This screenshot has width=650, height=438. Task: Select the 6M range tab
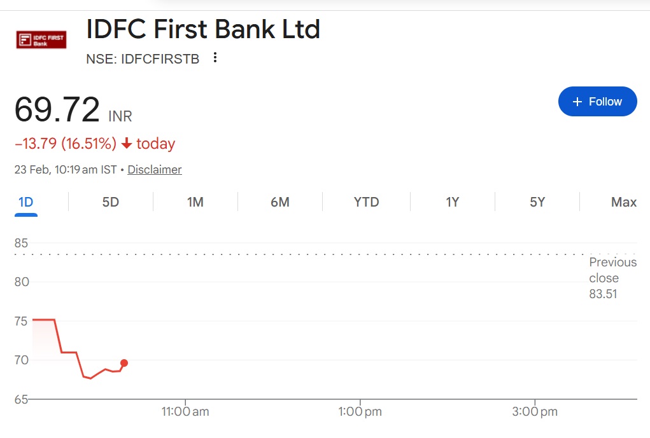click(280, 202)
